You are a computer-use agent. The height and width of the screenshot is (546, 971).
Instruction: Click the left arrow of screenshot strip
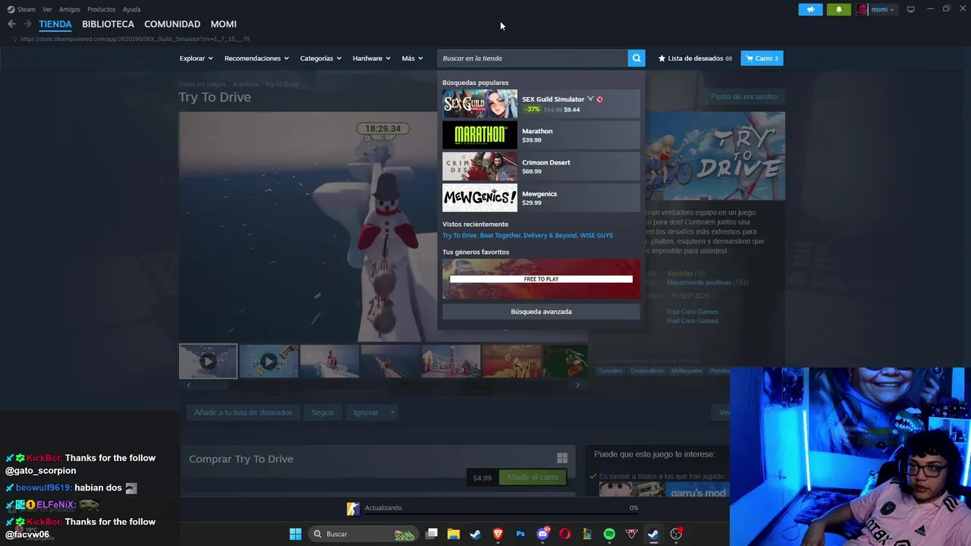[188, 385]
